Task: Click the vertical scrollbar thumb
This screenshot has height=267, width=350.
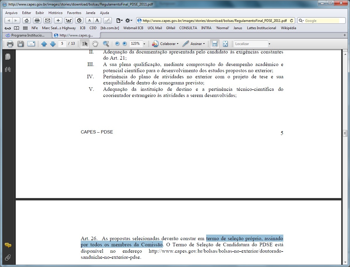Action: click(345, 133)
